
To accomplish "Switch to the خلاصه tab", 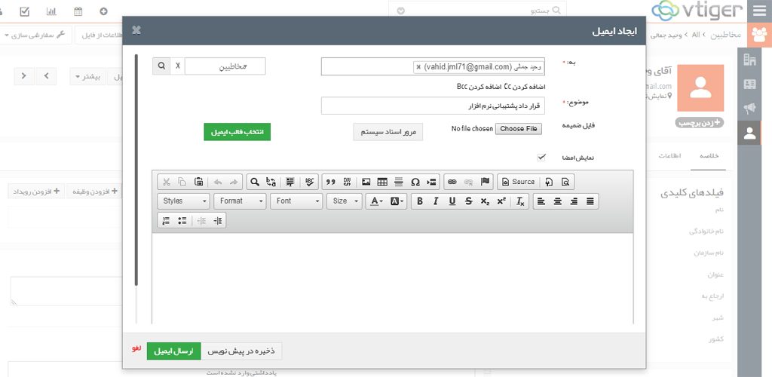I will (x=710, y=155).
